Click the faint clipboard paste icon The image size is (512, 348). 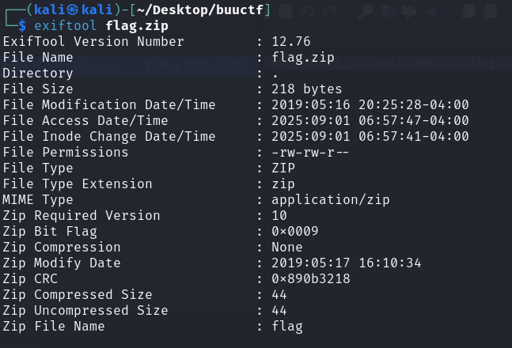point(286,11)
